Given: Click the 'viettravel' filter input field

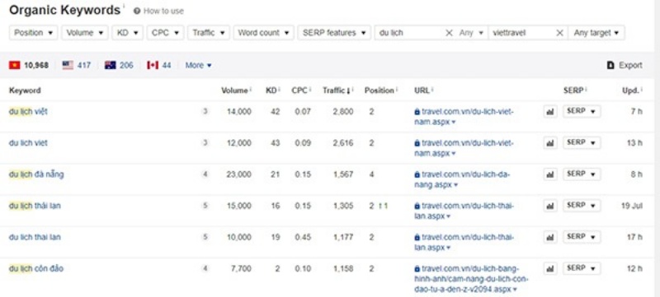Looking at the screenshot, I should pyautogui.click(x=521, y=33).
